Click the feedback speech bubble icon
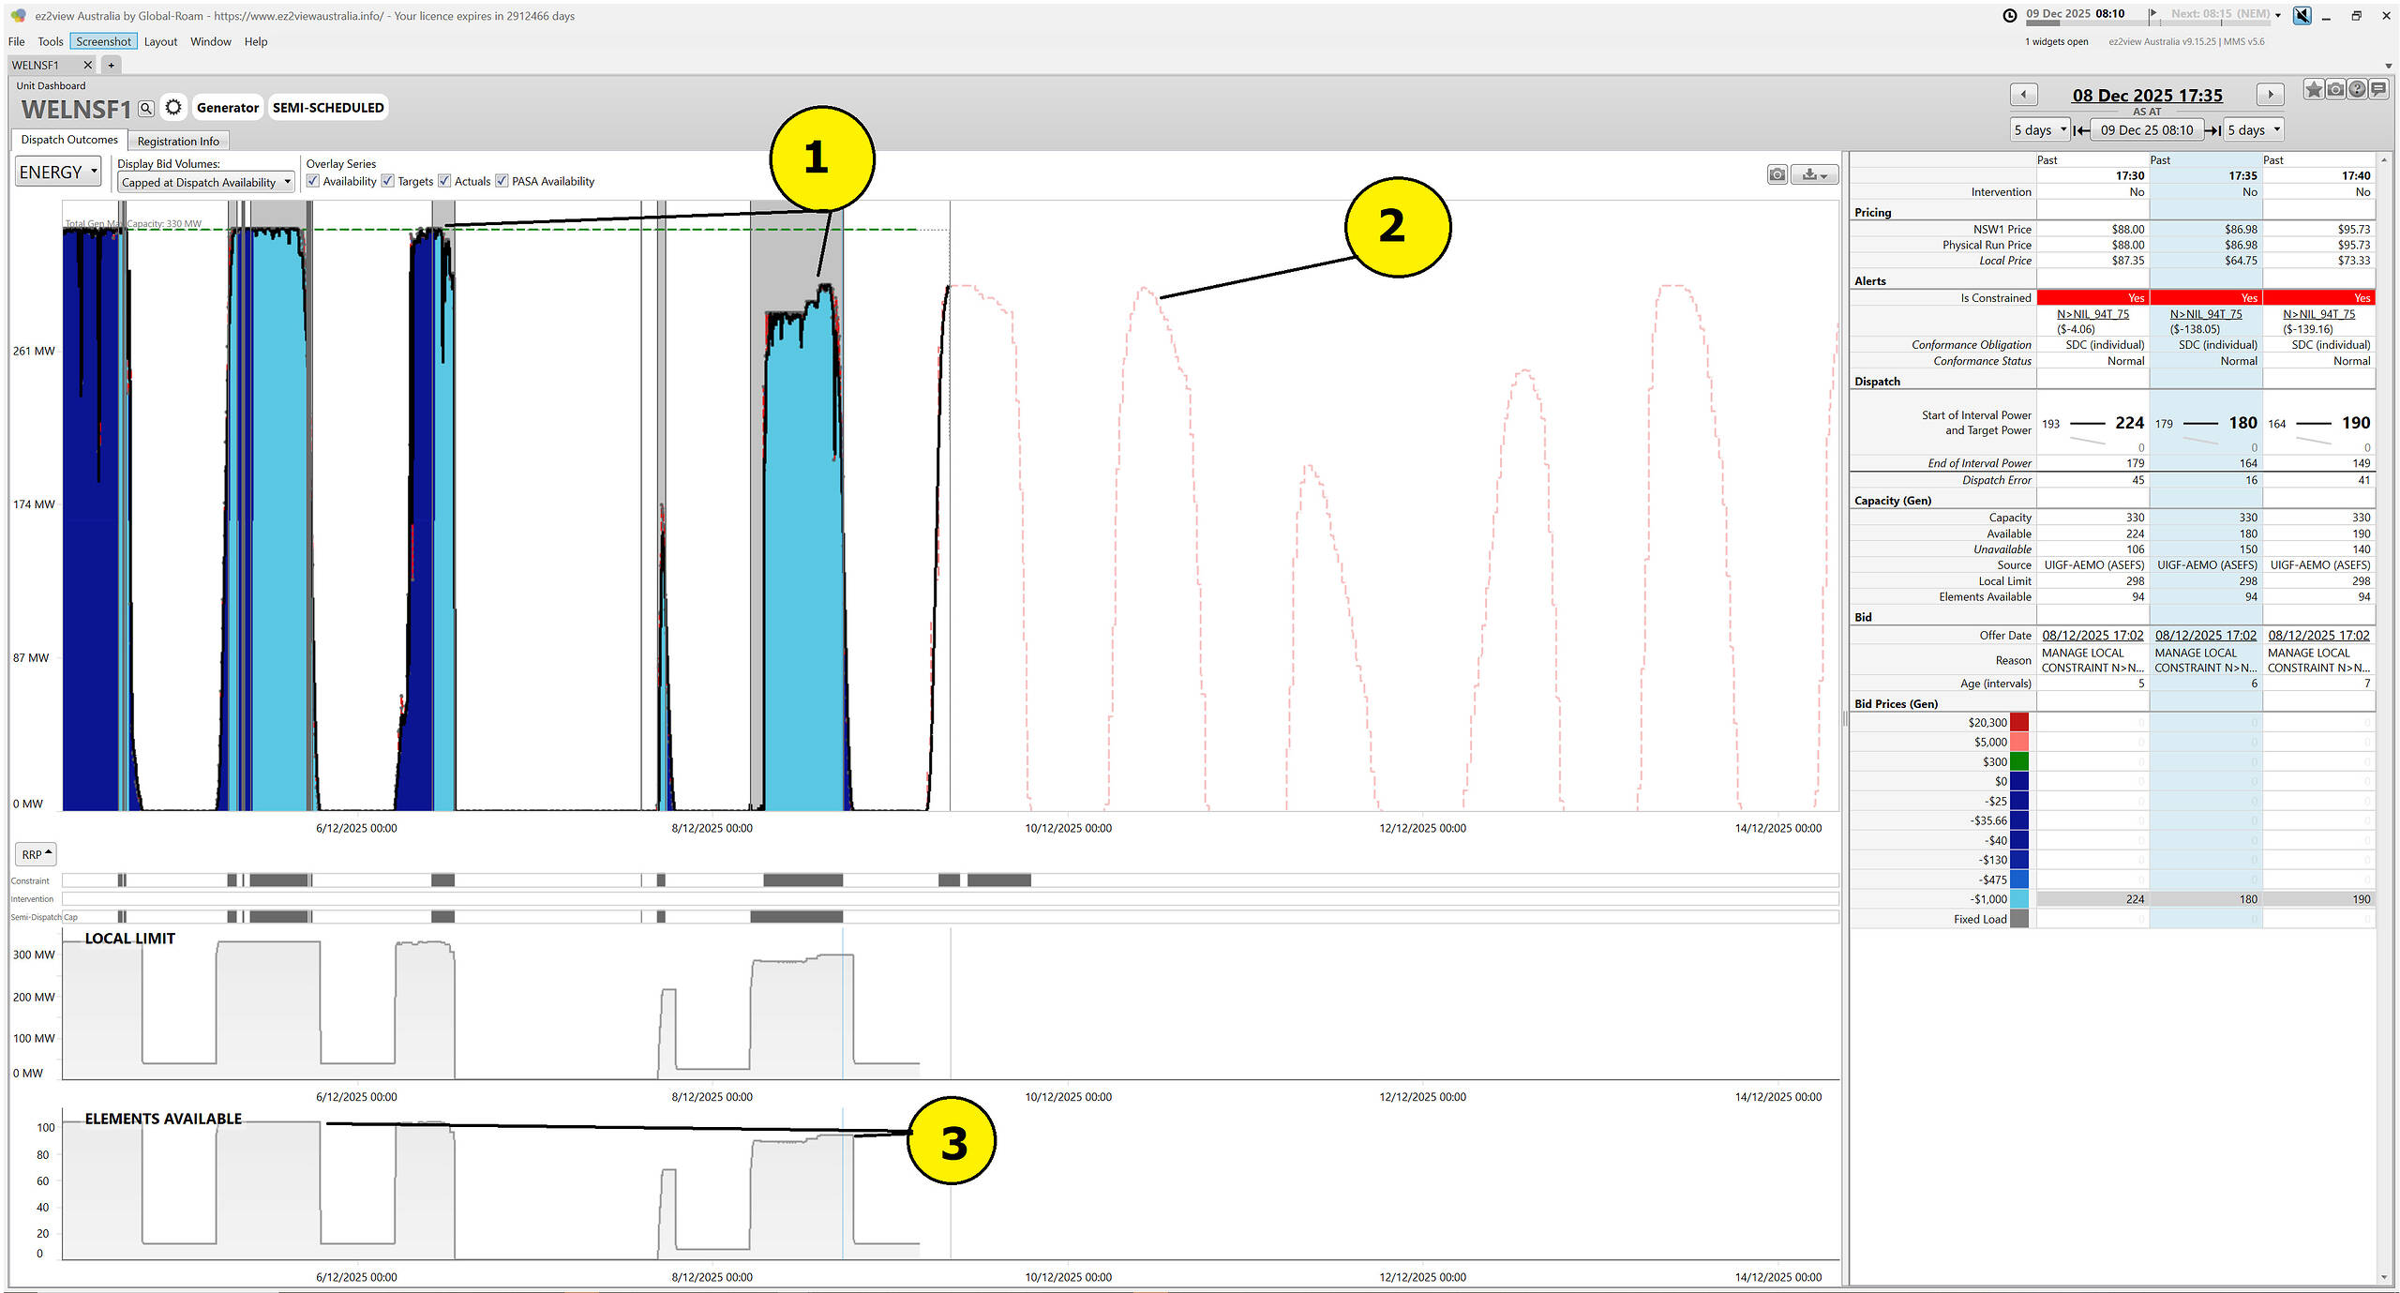Screen dimensions: 2400x1293 [x=2378, y=90]
